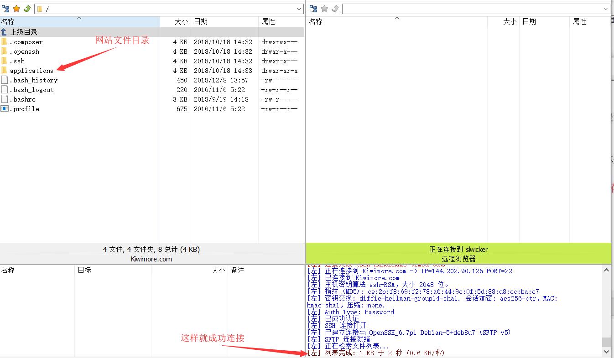Select the .bashrc file icon
This screenshot has height=358, width=614.
click(5, 99)
